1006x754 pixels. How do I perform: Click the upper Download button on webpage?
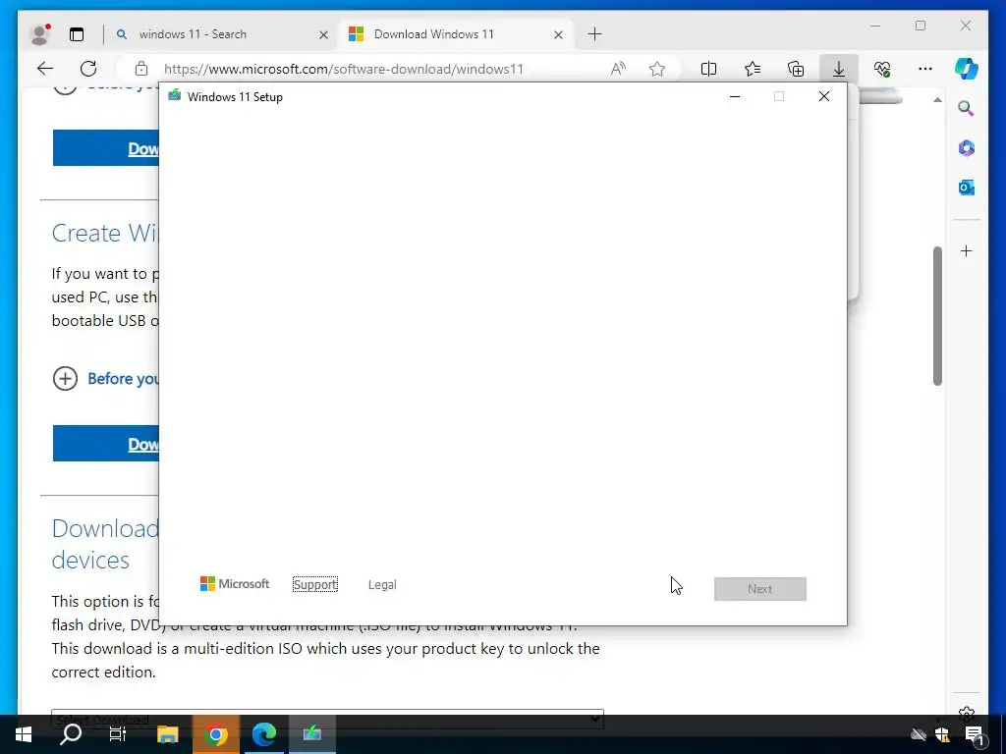(106, 148)
